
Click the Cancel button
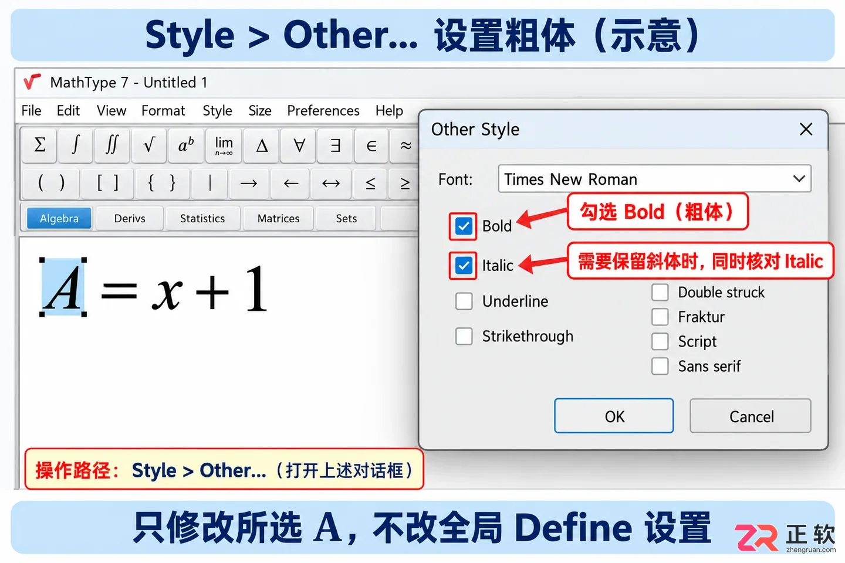tap(751, 416)
